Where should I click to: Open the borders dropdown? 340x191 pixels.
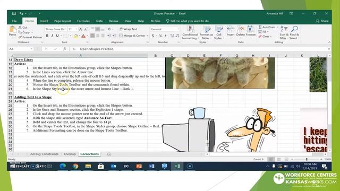[x=71, y=36]
